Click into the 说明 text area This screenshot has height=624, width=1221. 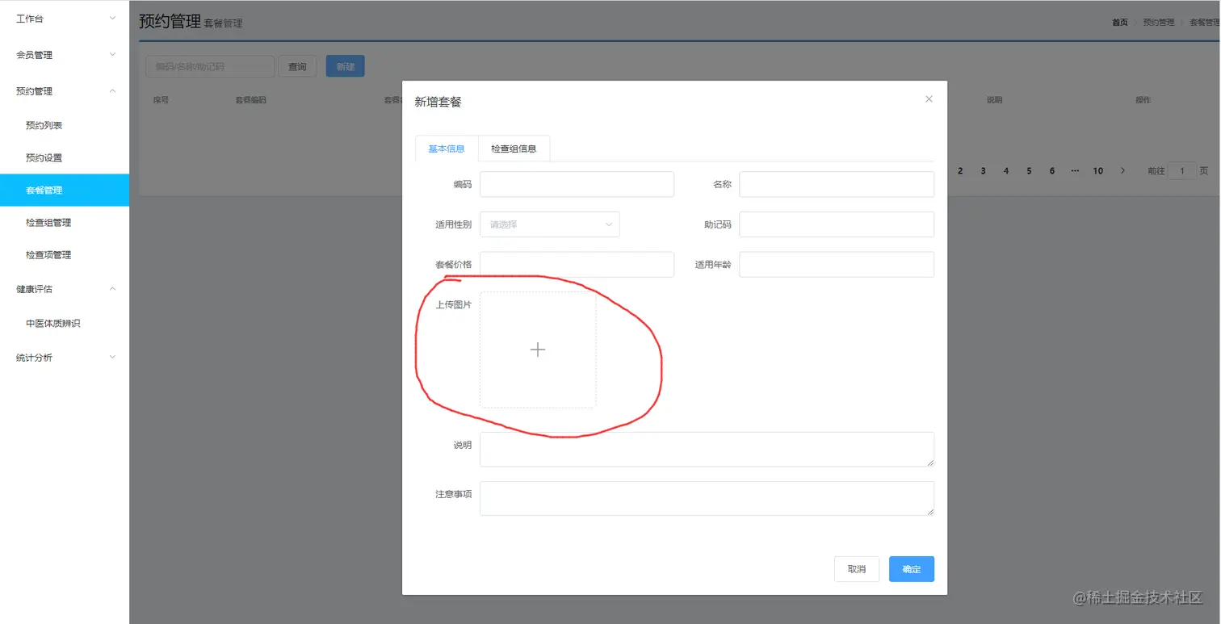click(707, 449)
